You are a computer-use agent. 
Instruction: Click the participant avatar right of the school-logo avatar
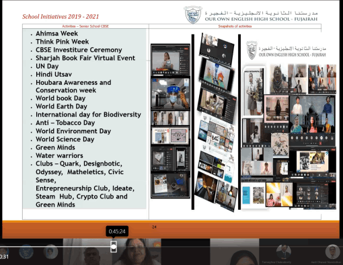tap(50, 252)
